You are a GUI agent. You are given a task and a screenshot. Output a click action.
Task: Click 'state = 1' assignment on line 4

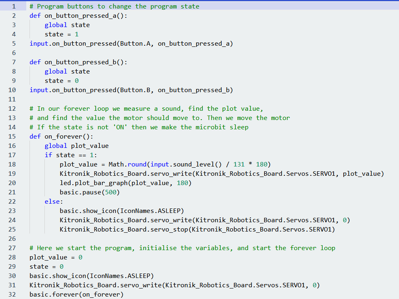click(61, 34)
